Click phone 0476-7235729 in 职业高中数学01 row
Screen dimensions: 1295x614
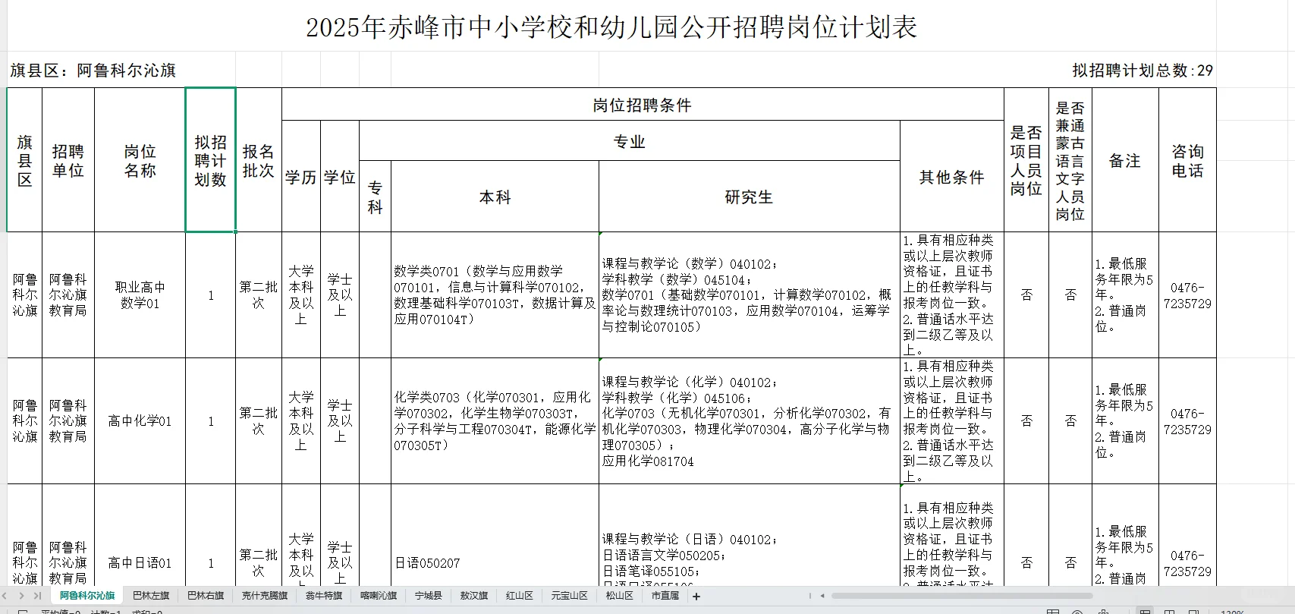tap(1187, 295)
